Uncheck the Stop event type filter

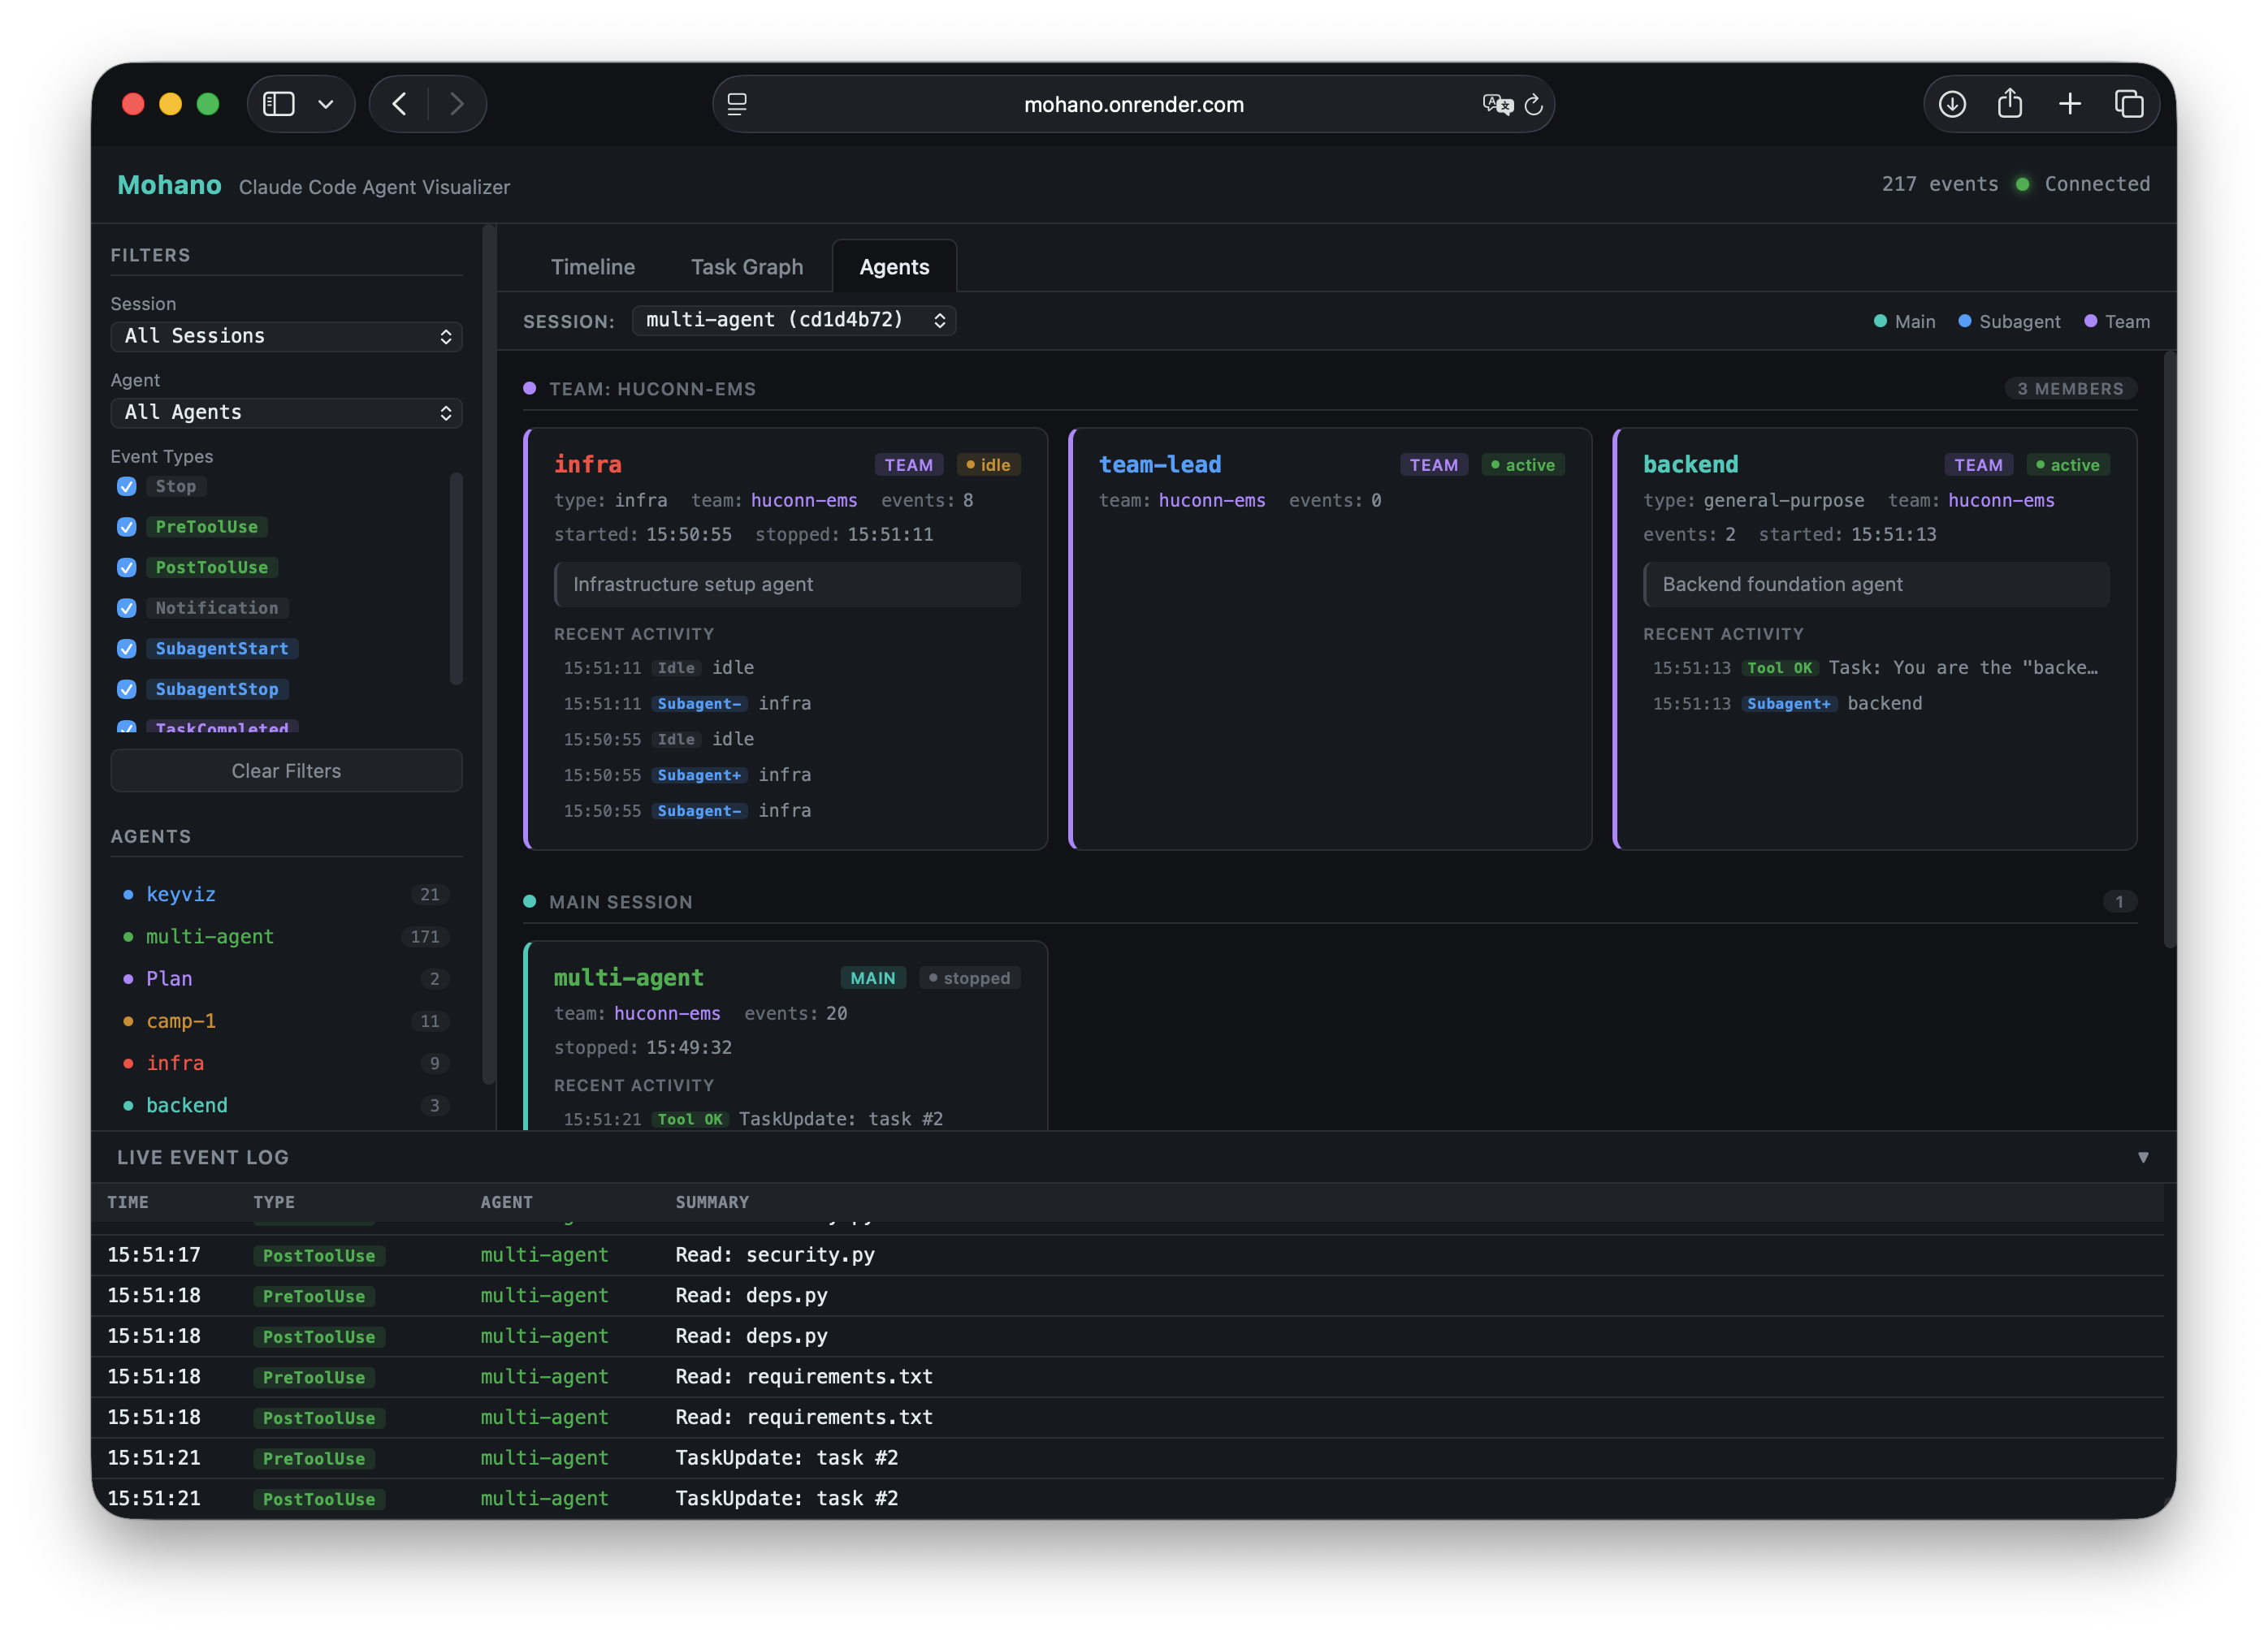126,486
